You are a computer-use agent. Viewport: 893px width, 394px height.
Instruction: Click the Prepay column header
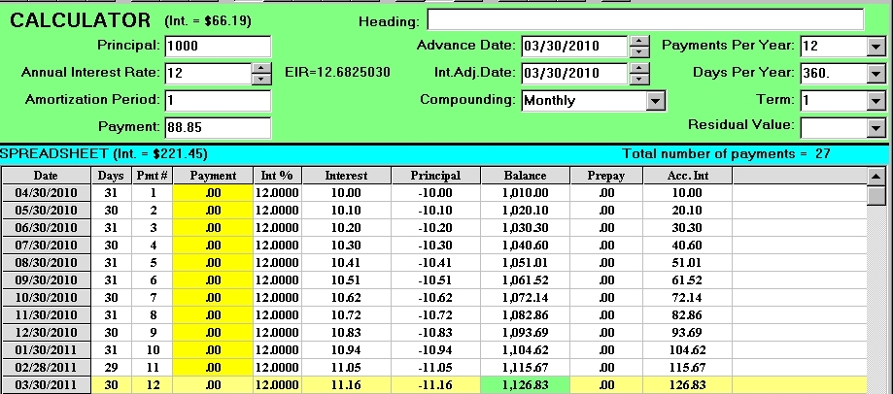point(605,176)
